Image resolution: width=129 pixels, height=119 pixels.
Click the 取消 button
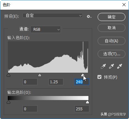click(x=112, y=28)
